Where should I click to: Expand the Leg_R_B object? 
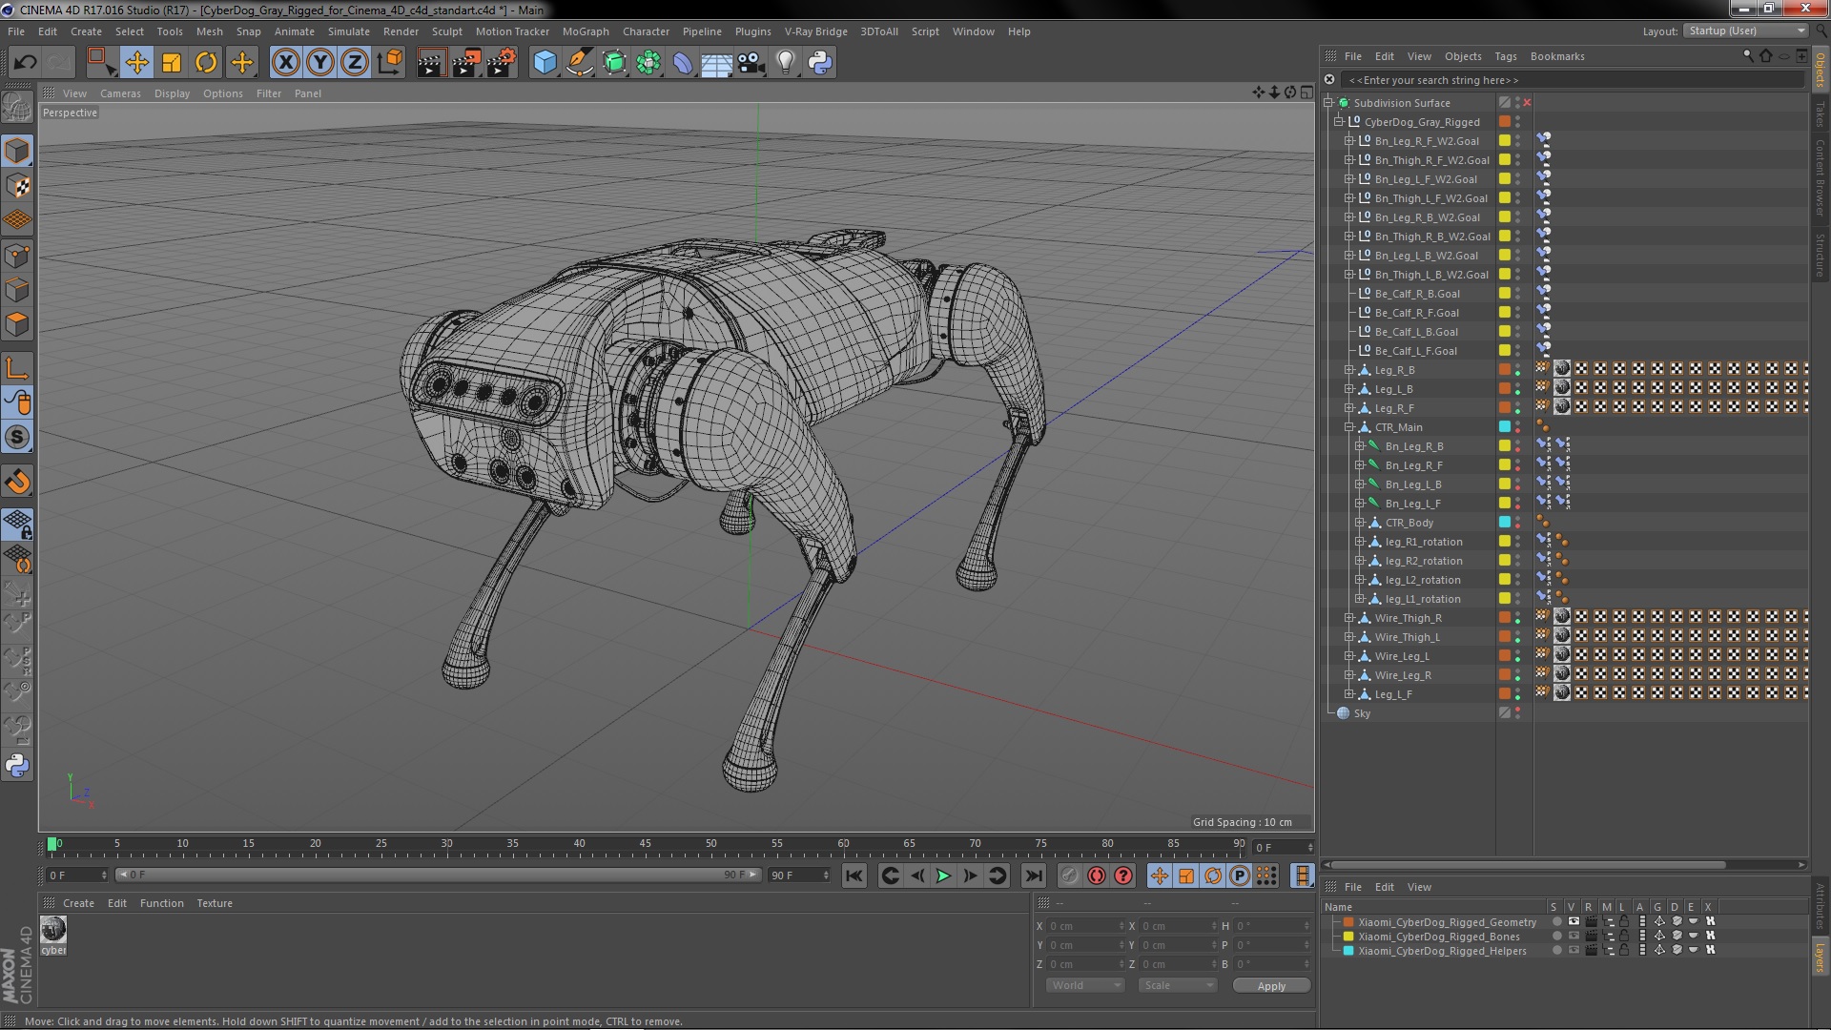click(x=1349, y=370)
